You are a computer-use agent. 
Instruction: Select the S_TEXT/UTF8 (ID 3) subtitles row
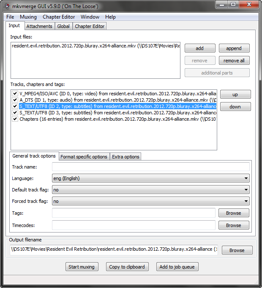point(118,113)
